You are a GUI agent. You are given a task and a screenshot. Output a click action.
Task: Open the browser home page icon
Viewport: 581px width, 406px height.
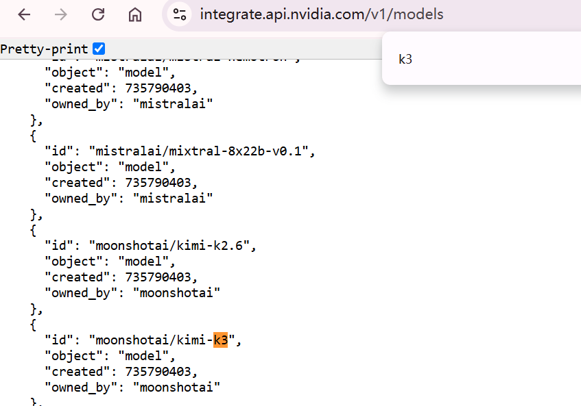[135, 15]
